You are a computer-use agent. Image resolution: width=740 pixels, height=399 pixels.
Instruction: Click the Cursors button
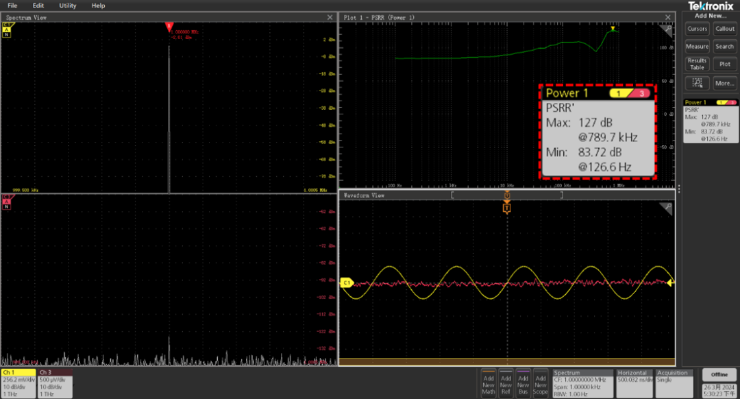(x=698, y=29)
